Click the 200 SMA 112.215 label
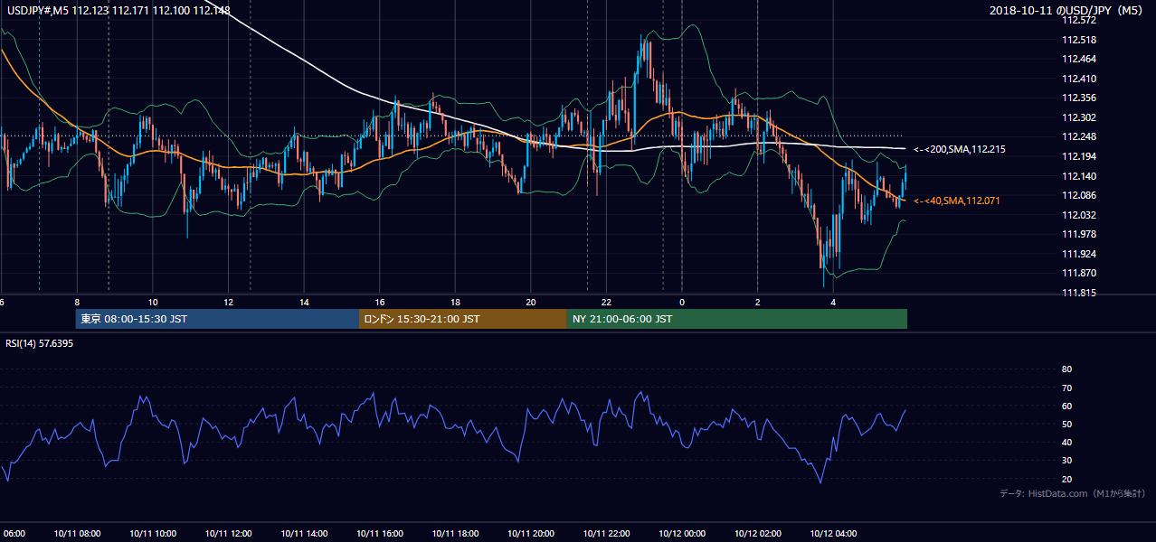Image resolution: width=1156 pixels, height=542 pixels. 960,149
